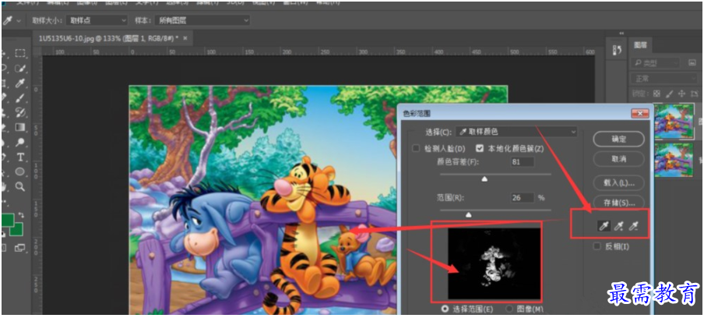Viewport: 704px width, 318px height.
Task: Select the 选择范围(E) radio button
Action: (445, 309)
